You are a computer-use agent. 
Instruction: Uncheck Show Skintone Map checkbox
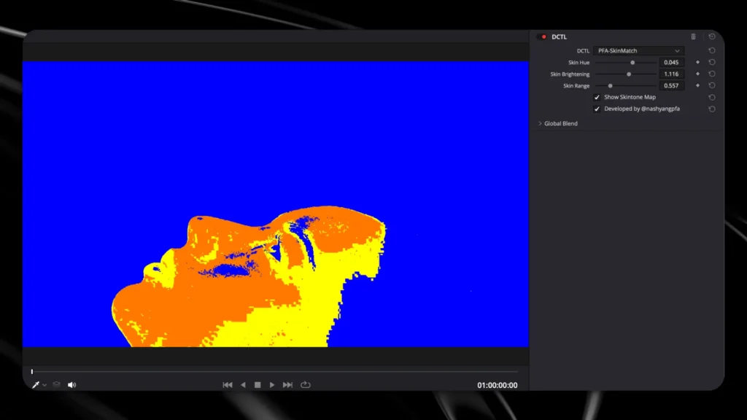pos(597,97)
